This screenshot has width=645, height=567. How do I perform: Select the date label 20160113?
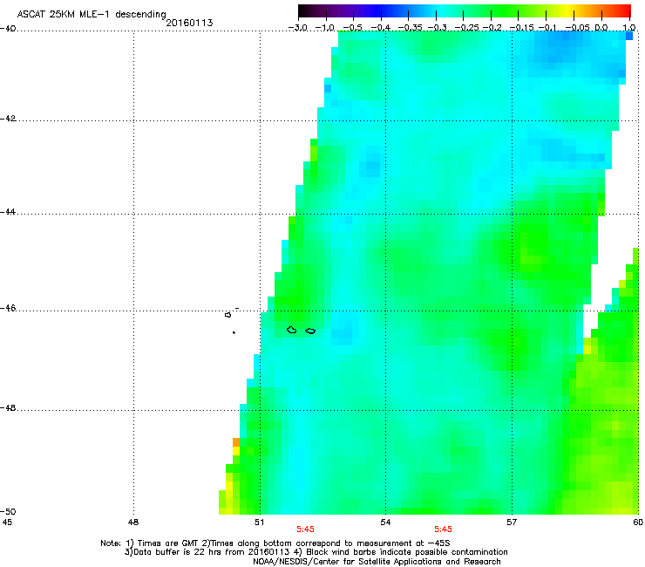[189, 23]
